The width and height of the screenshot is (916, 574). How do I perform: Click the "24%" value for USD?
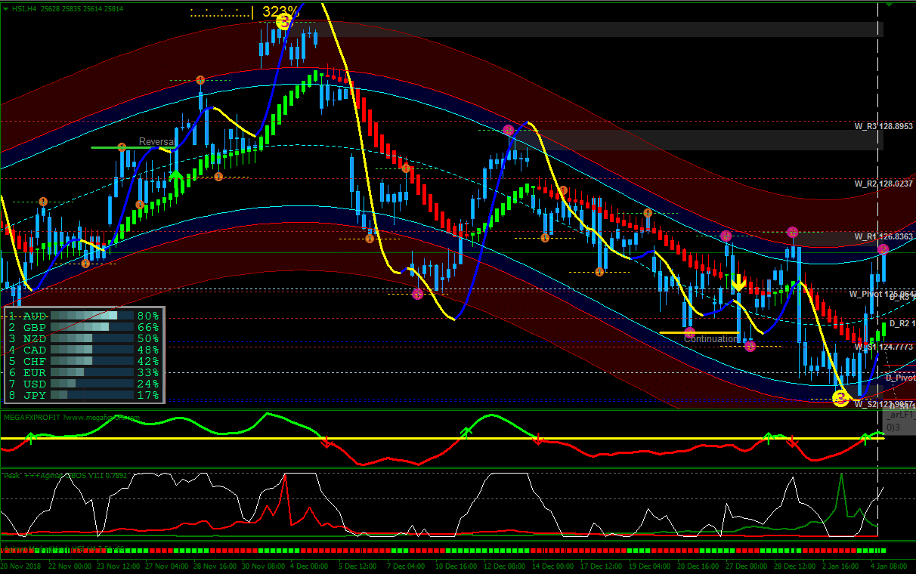coord(148,384)
